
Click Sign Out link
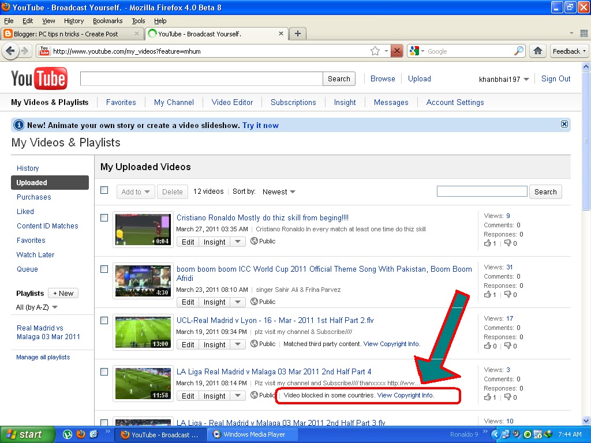[x=556, y=78]
